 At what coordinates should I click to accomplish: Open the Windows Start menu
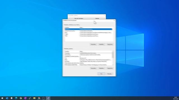2,98
